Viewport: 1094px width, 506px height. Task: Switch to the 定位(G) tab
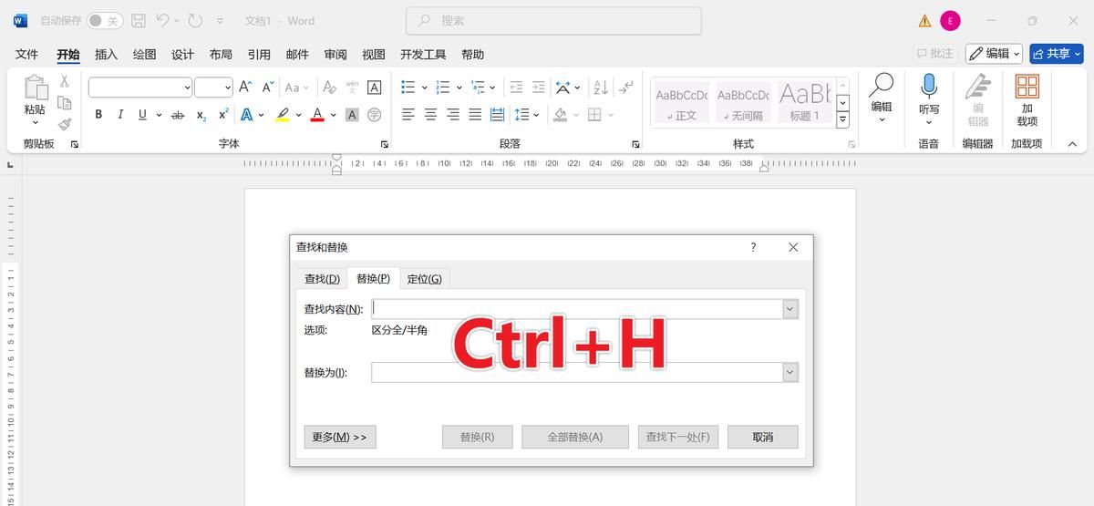click(425, 279)
